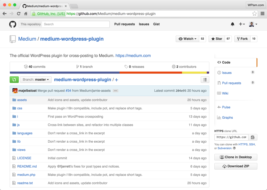267x190 pixels.
Task: Open the medium.php file
Action: [26, 175]
